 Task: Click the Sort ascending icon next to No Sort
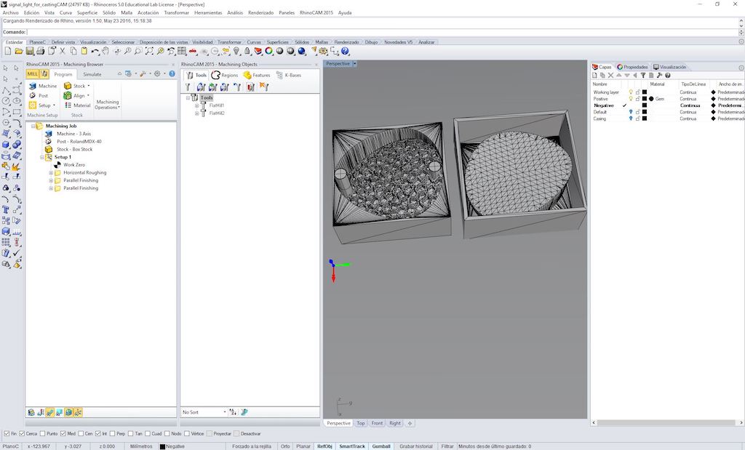233,412
